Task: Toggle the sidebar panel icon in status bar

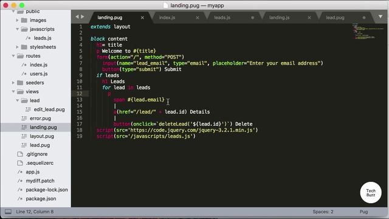Action: 8,212
